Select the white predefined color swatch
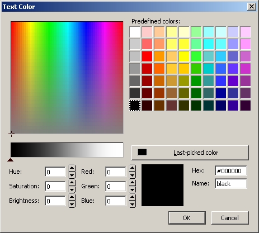259x233 pixels. point(135,32)
